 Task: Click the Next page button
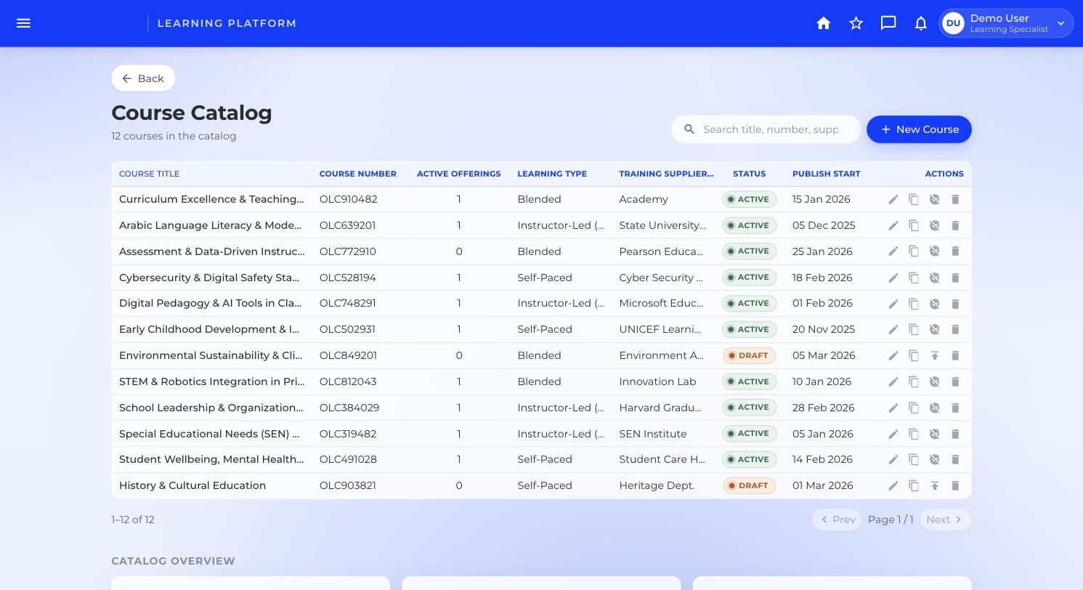(945, 520)
